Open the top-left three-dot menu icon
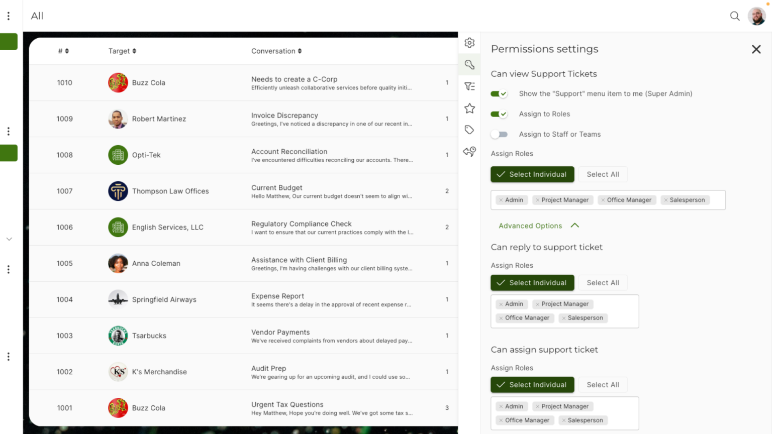772x434 pixels. click(x=8, y=15)
